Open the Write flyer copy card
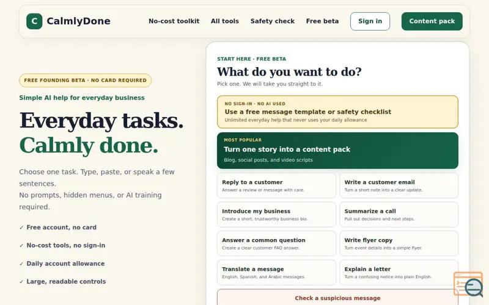The height and width of the screenshot is (305, 489). tap(399, 243)
